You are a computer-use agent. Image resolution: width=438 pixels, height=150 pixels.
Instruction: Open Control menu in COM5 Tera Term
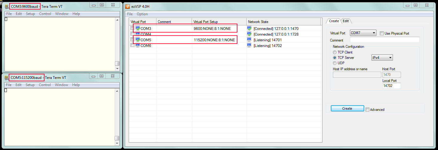coord(45,85)
